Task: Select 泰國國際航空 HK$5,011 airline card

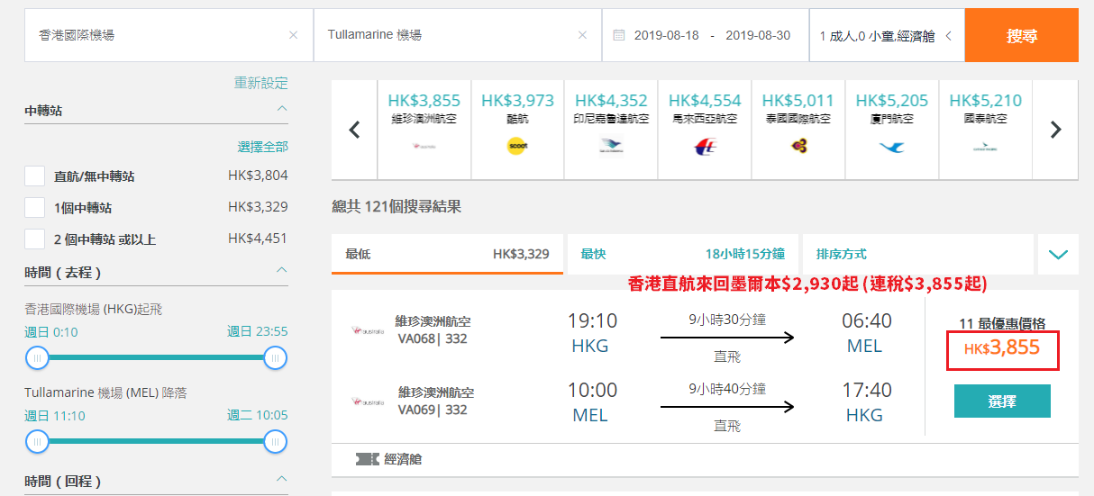Action: coord(798,129)
